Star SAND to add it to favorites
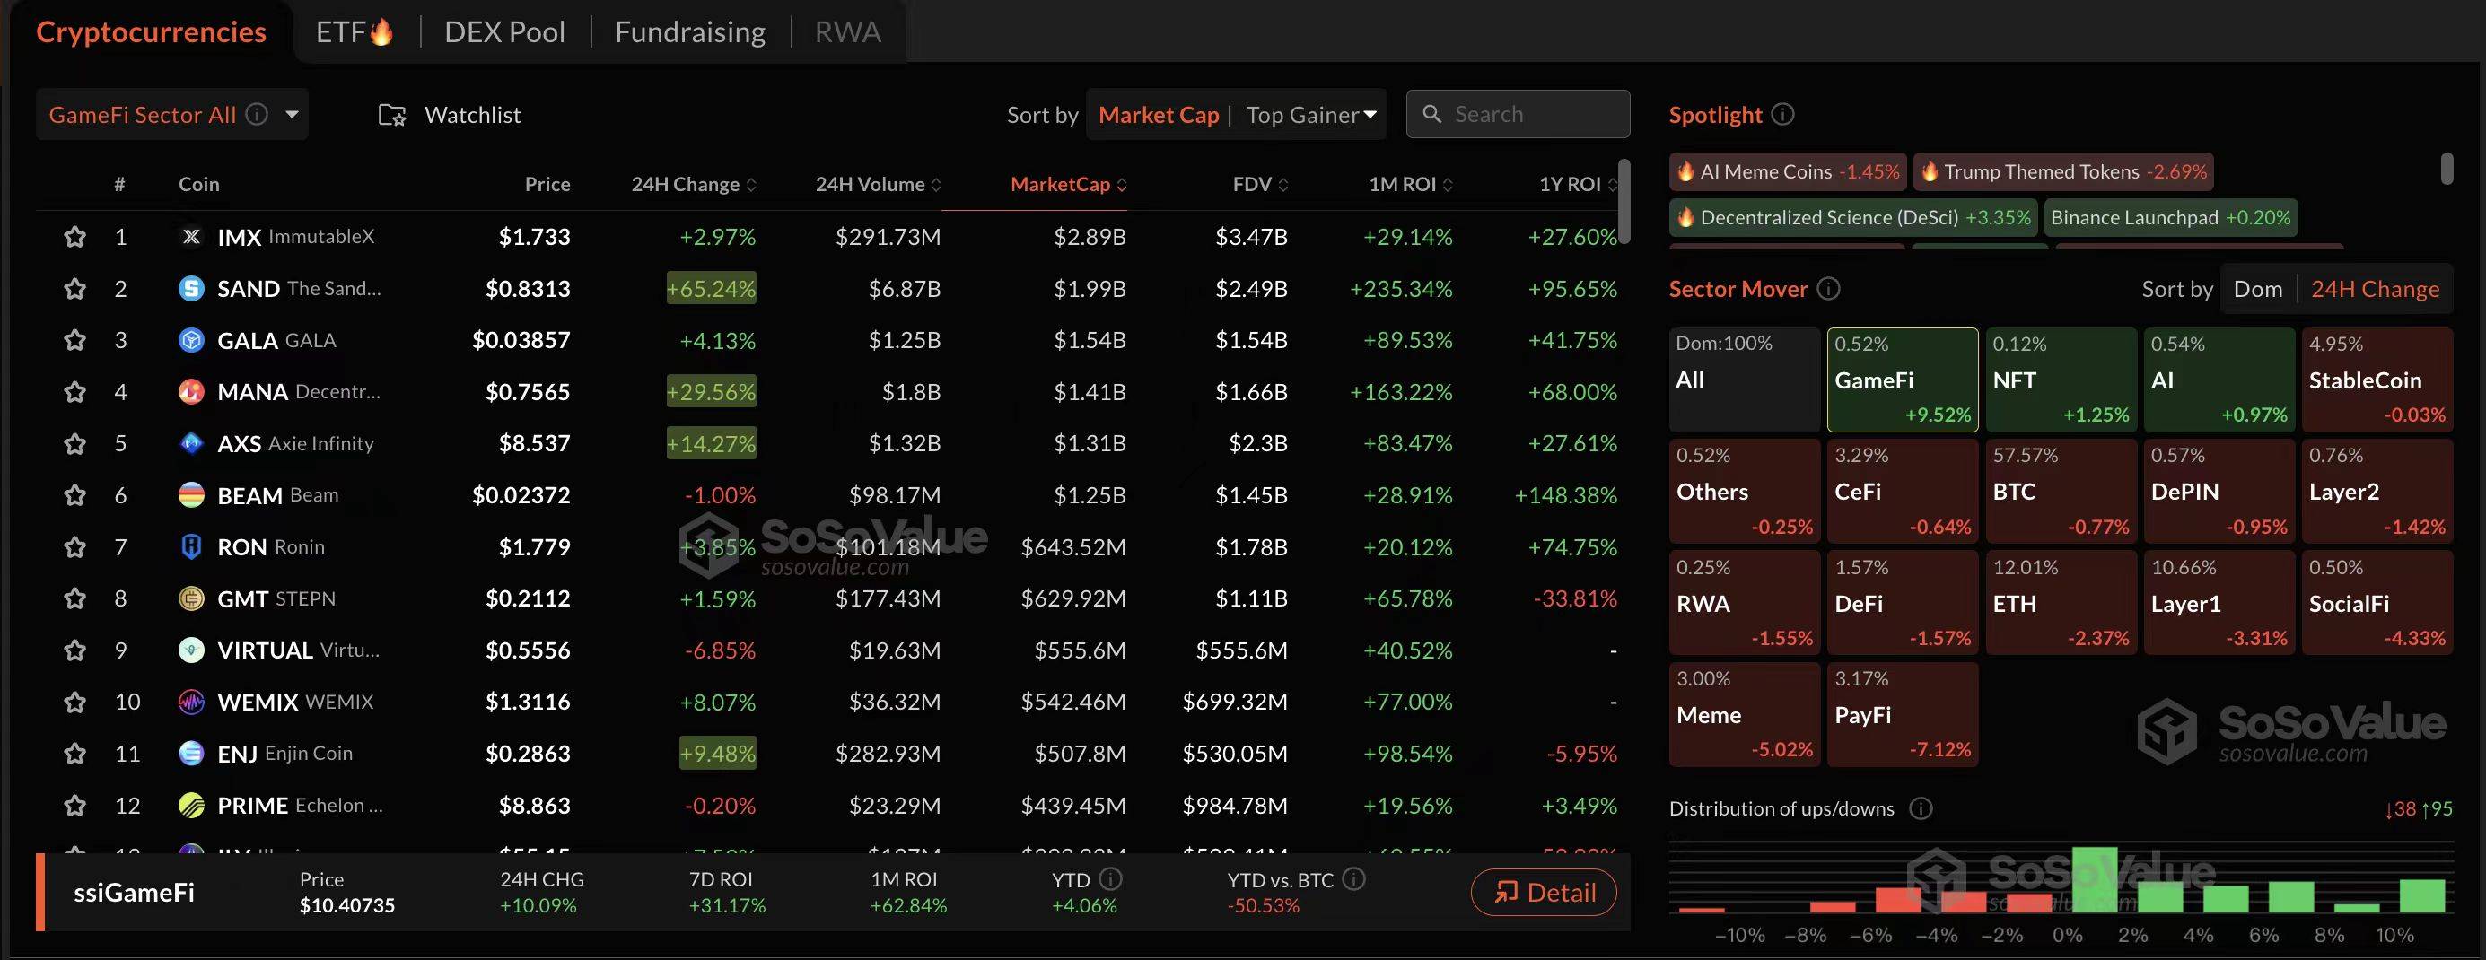The height and width of the screenshot is (960, 2486). (74, 289)
